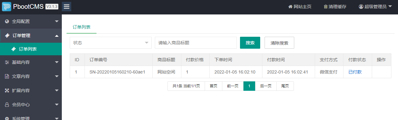
Task: Expand the 全局配置 menu arrow
Action: tap(57, 21)
